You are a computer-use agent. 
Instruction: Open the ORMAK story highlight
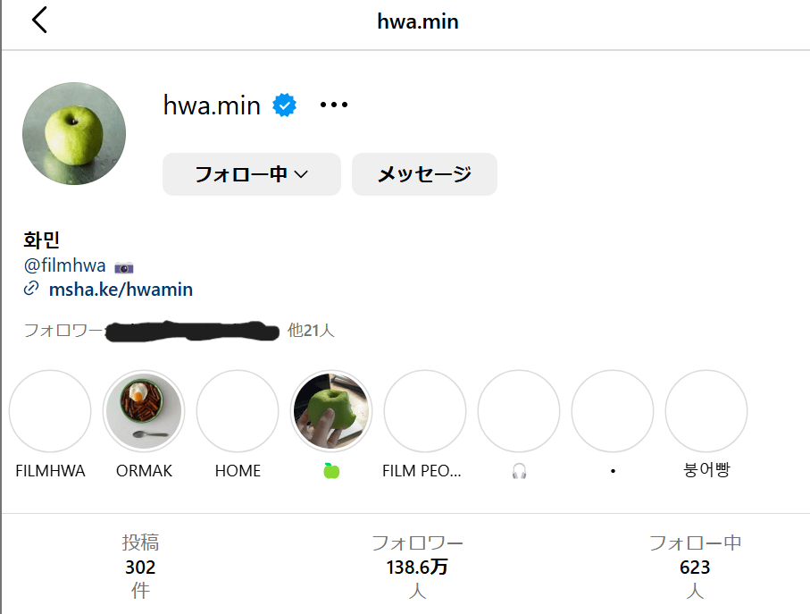[144, 411]
